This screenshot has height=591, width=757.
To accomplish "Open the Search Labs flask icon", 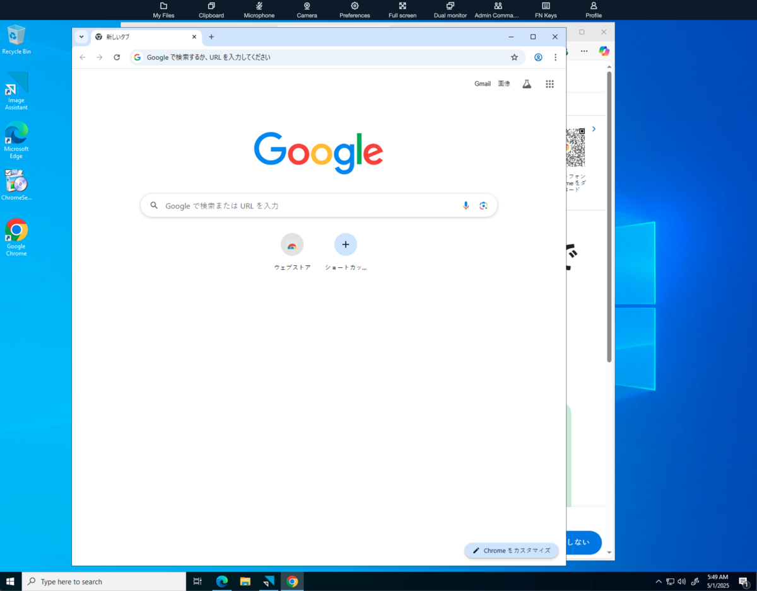I will point(527,84).
